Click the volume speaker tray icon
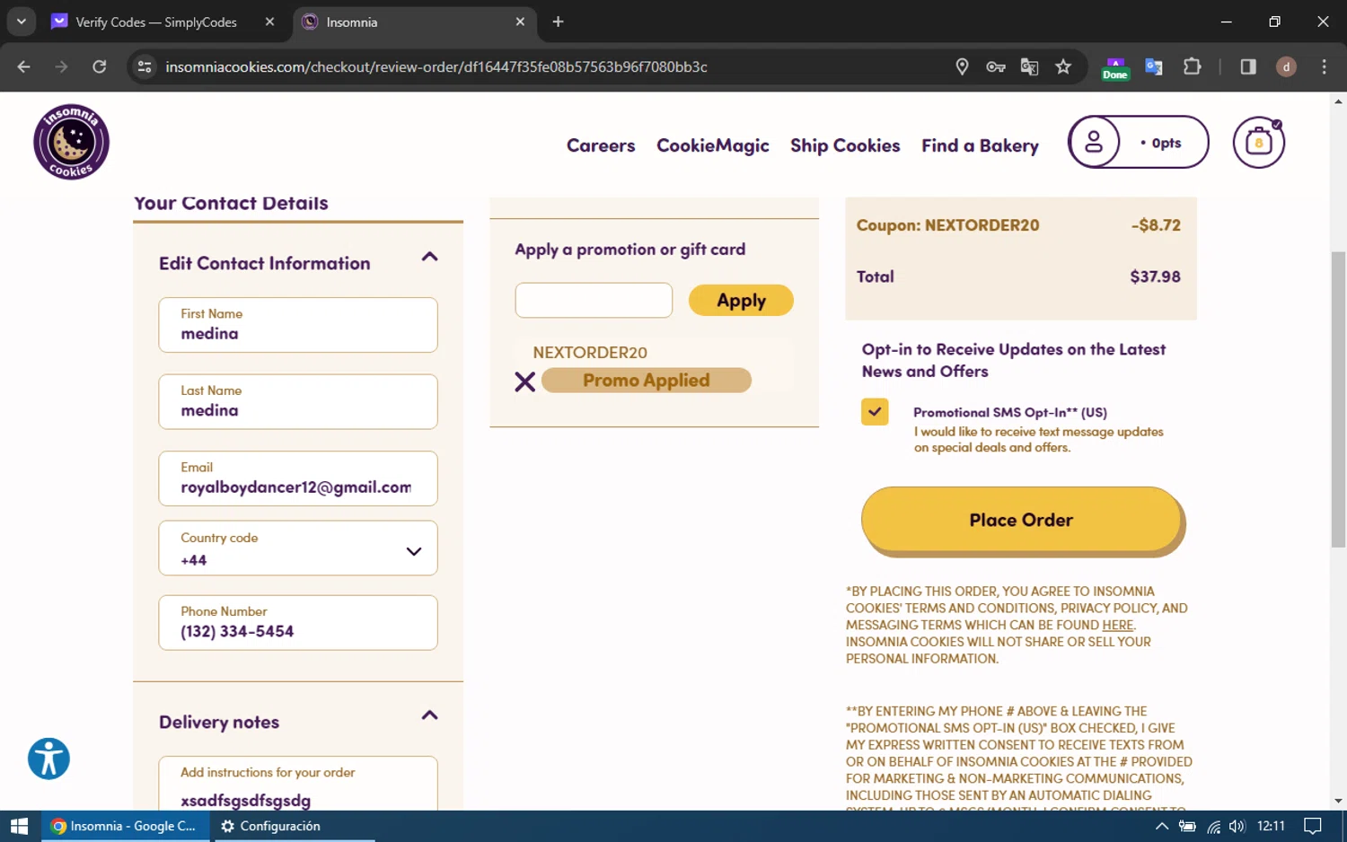This screenshot has width=1347, height=842. (1237, 826)
